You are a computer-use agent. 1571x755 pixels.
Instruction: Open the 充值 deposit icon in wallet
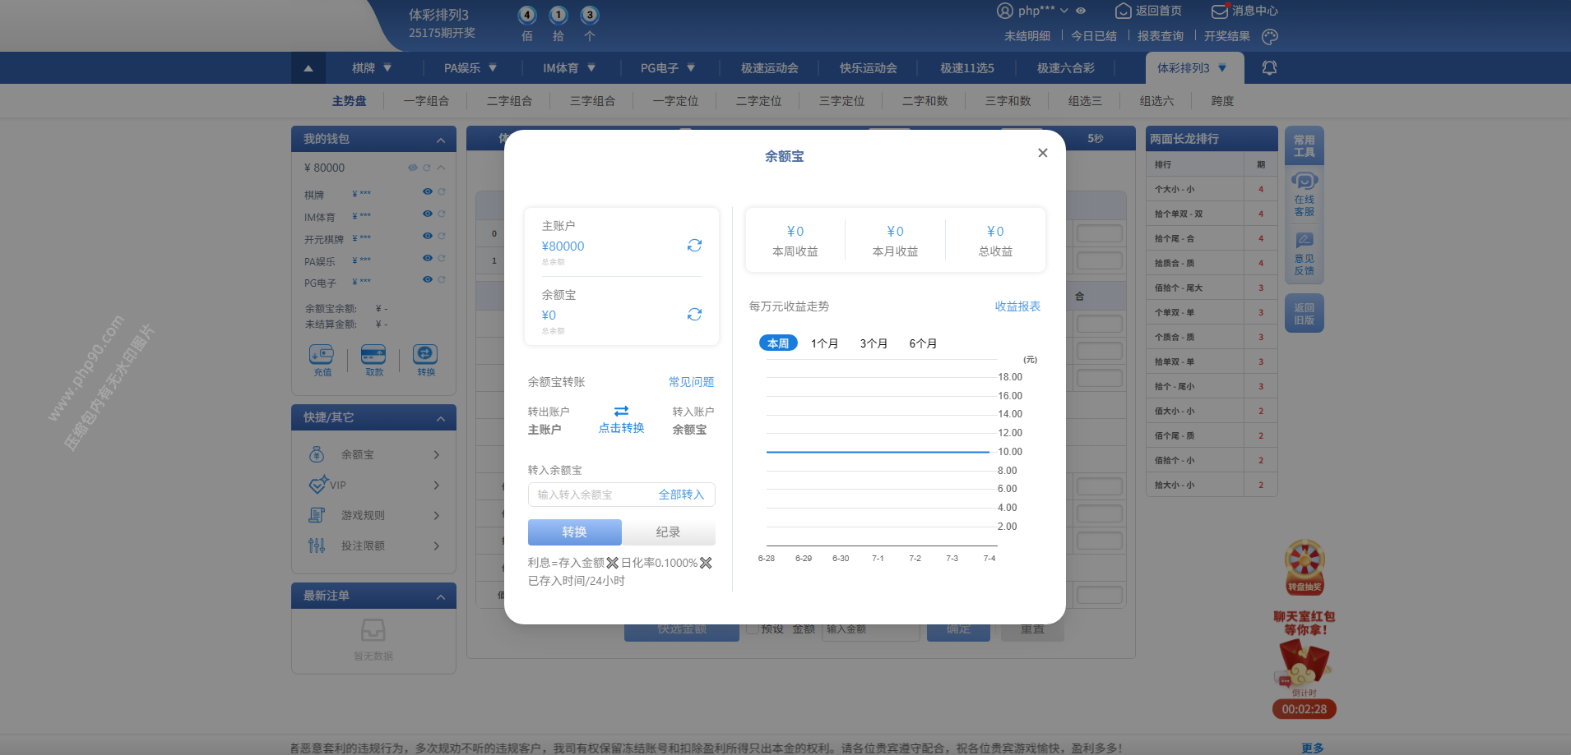[322, 354]
